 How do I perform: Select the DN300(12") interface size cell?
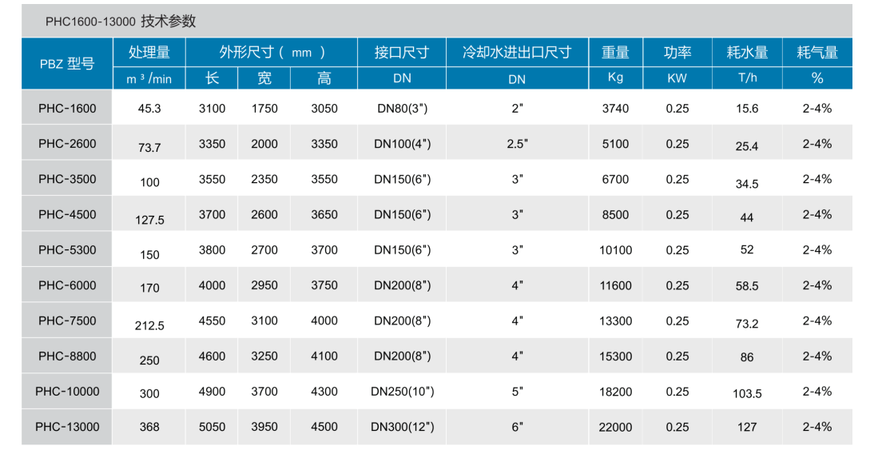(x=403, y=427)
